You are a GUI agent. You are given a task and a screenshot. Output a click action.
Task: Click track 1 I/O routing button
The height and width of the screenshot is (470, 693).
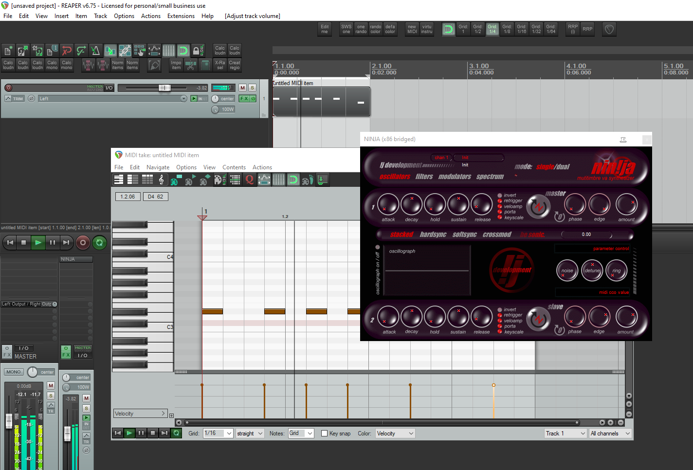tap(109, 88)
